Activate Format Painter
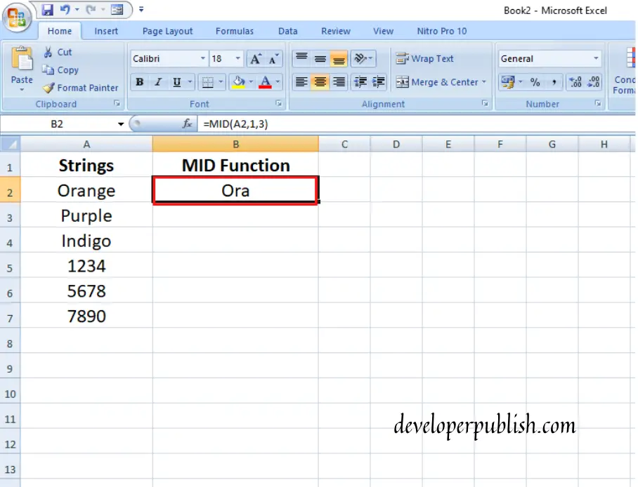Image resolution: width=638 pixels, height=487 pixels. coord(81,88)
